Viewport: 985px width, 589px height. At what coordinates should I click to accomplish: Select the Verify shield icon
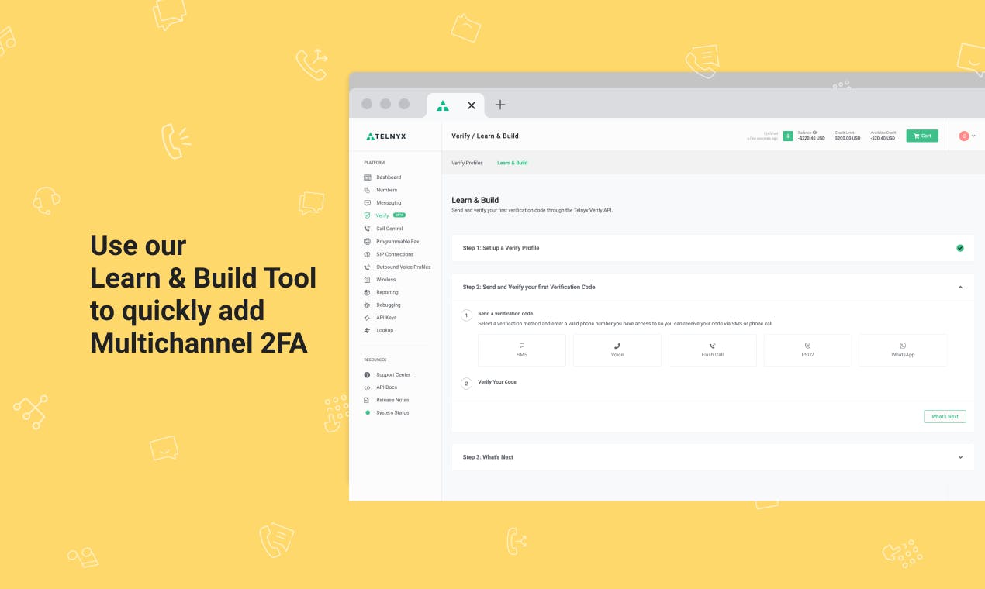pos(368,215)
